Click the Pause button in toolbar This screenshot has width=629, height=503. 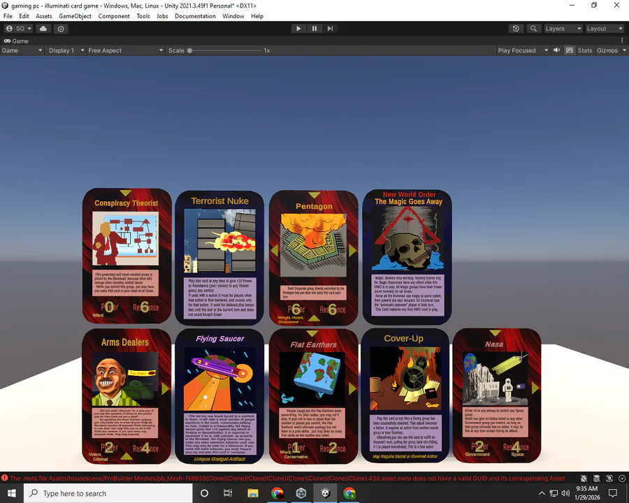point(314,29)
